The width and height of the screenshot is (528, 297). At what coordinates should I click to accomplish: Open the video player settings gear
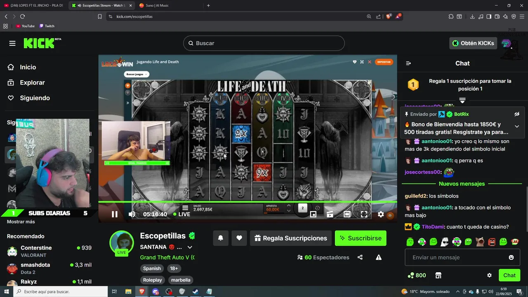(381, 214)
